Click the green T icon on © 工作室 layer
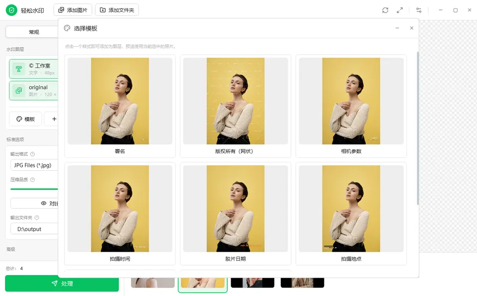 [18, 69]
